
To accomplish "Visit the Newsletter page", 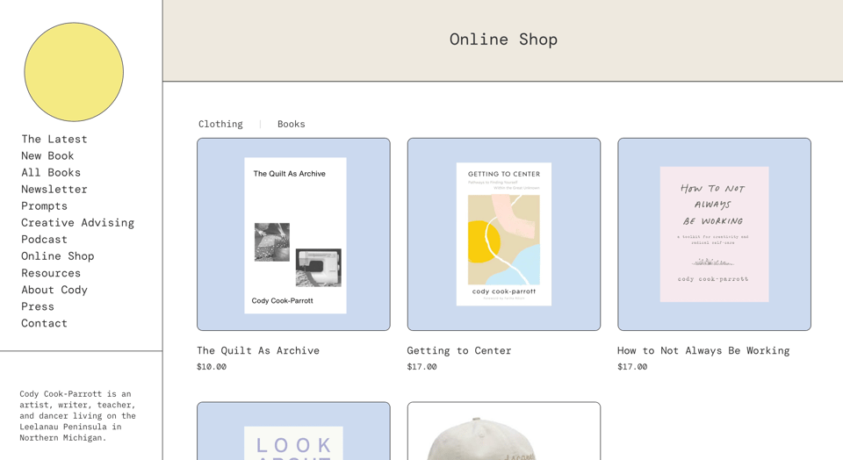I will click(x=54, y=189).
